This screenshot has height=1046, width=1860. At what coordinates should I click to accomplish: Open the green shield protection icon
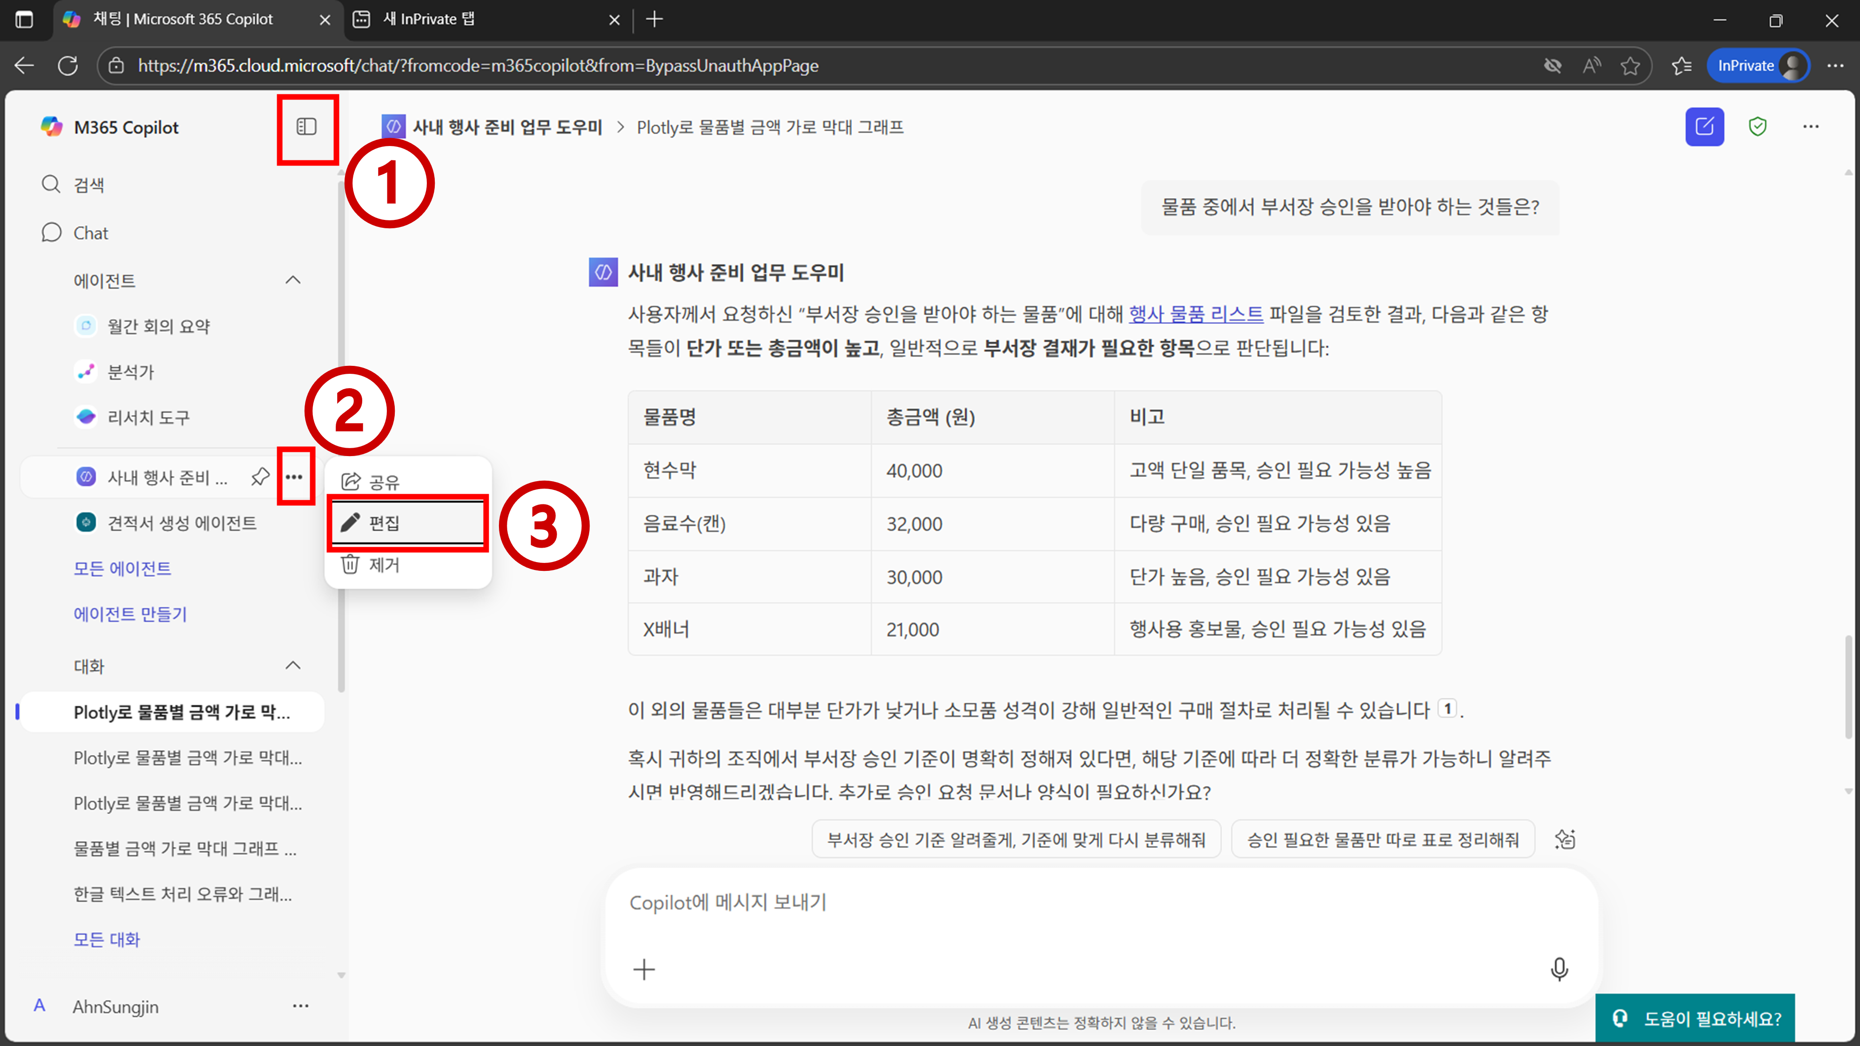tap(1758, 127)
